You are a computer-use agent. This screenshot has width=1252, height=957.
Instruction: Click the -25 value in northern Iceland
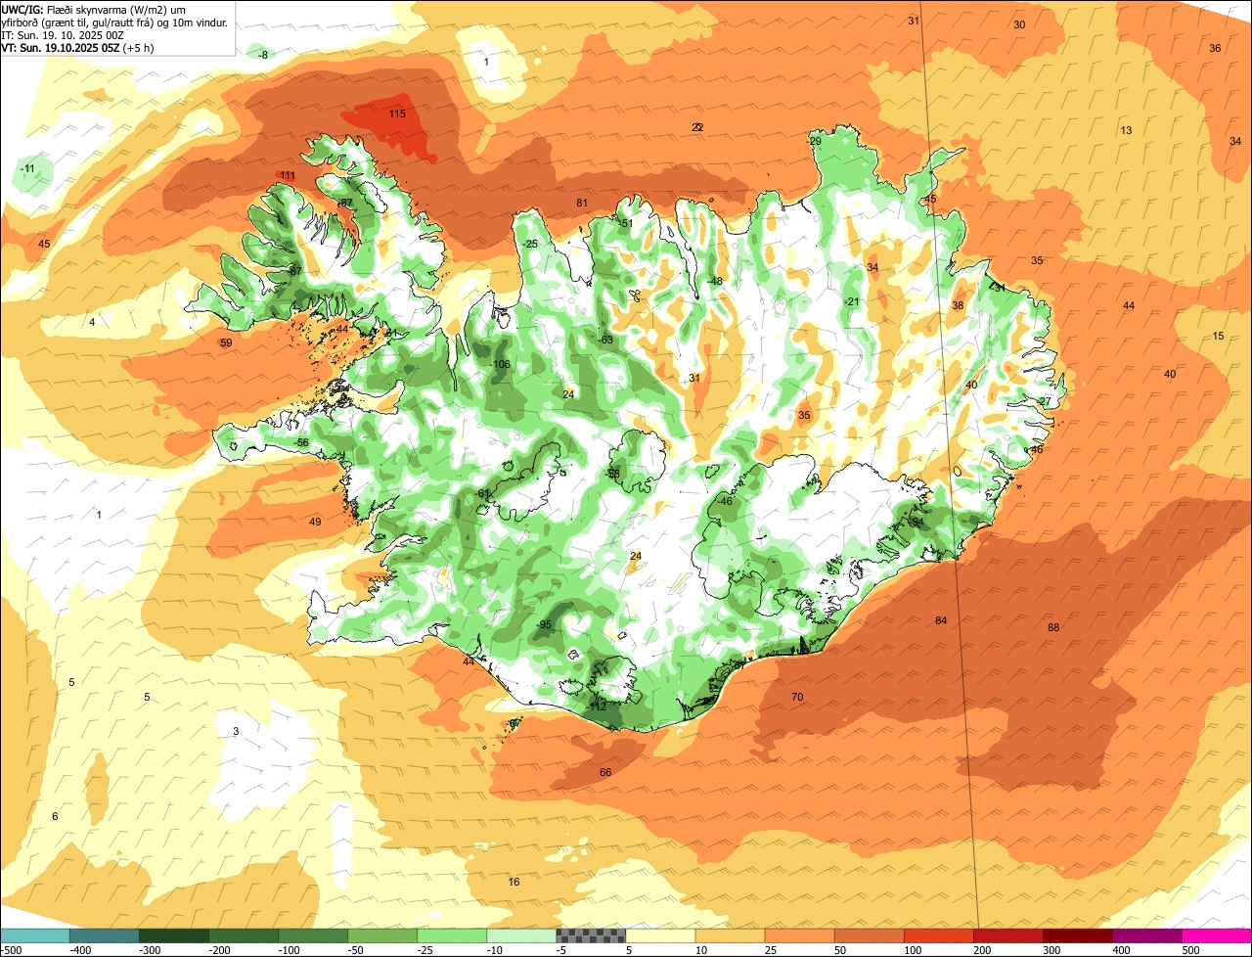point(530,245)
